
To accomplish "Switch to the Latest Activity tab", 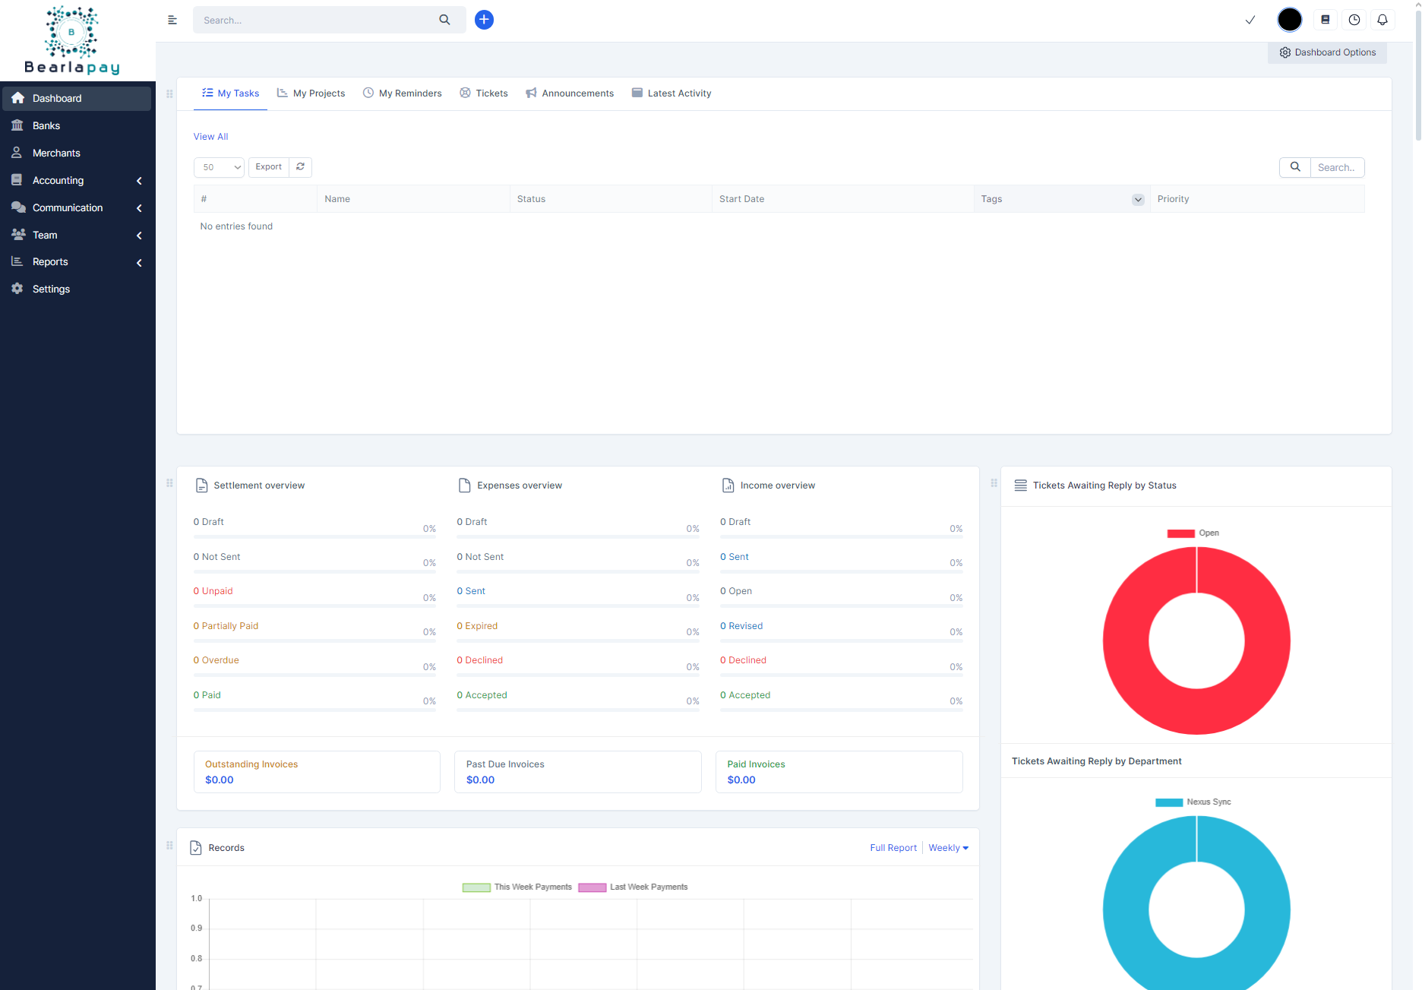I will click(671, 93).
